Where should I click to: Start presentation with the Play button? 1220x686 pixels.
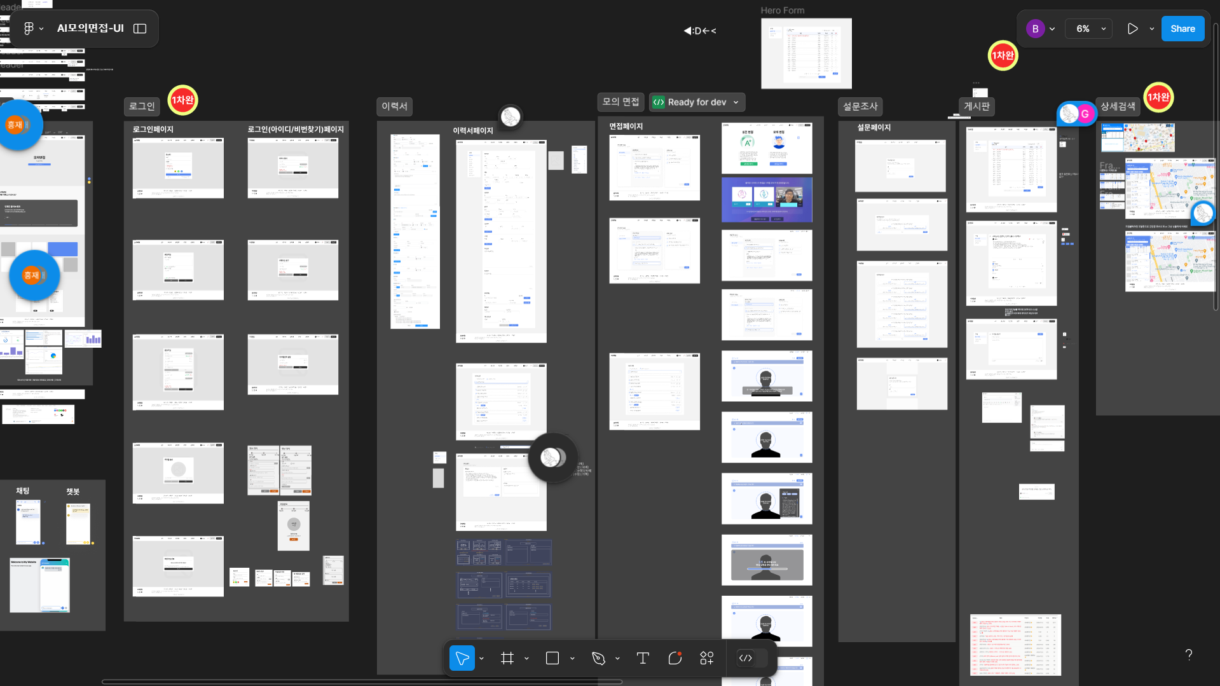coord(1132,29)
